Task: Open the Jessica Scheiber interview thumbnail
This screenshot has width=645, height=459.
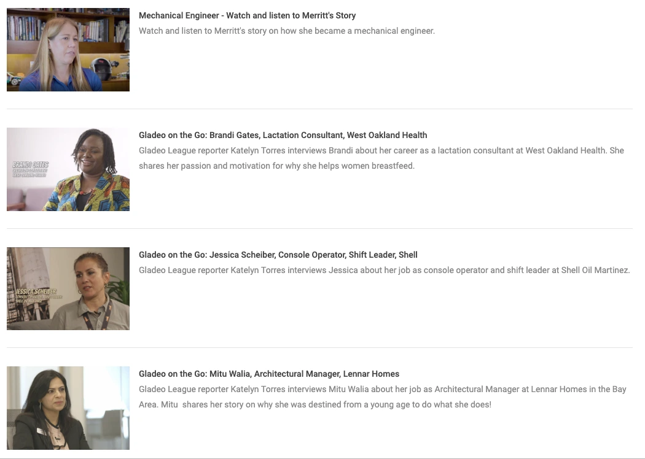Action: click(x=68, y=288)
